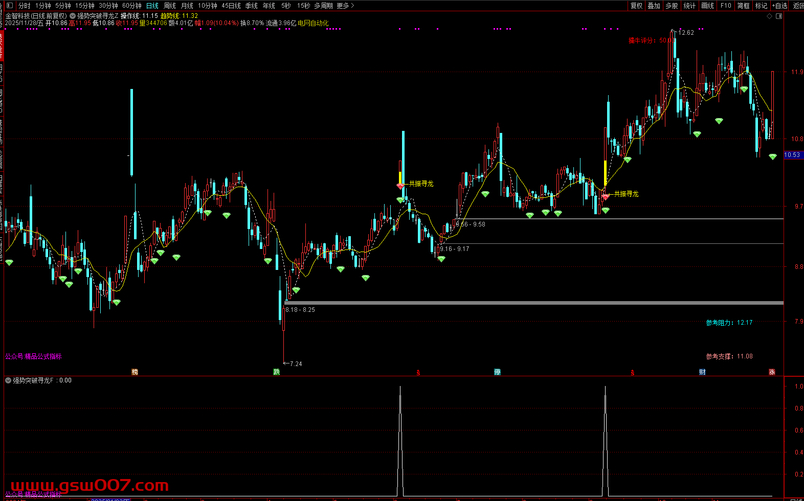The height and width of the screenshot is (501, 804).
Task: Click the red 共振寻龙 signal marker near 12.62 rally
Action: (606, 197)
